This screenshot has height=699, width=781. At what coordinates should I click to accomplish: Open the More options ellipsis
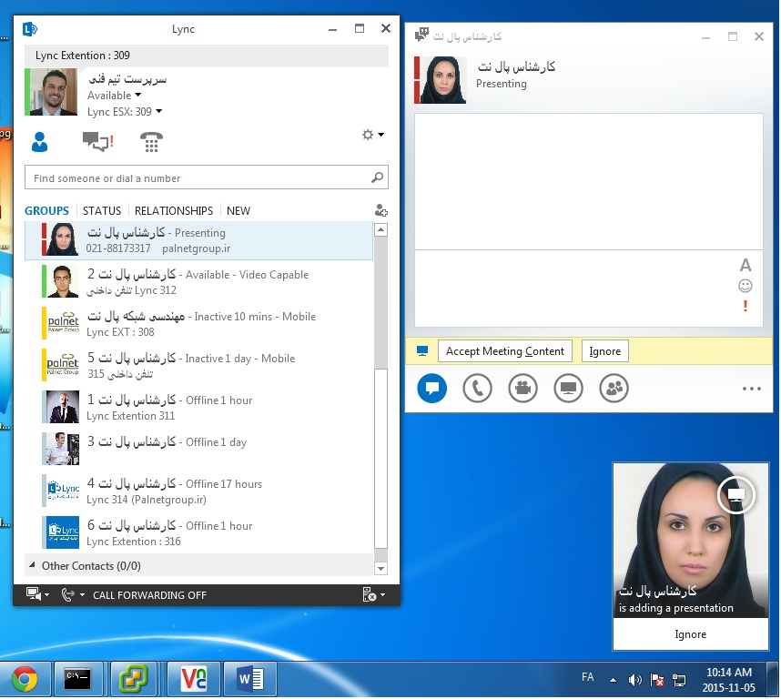(x=752, y=389)
